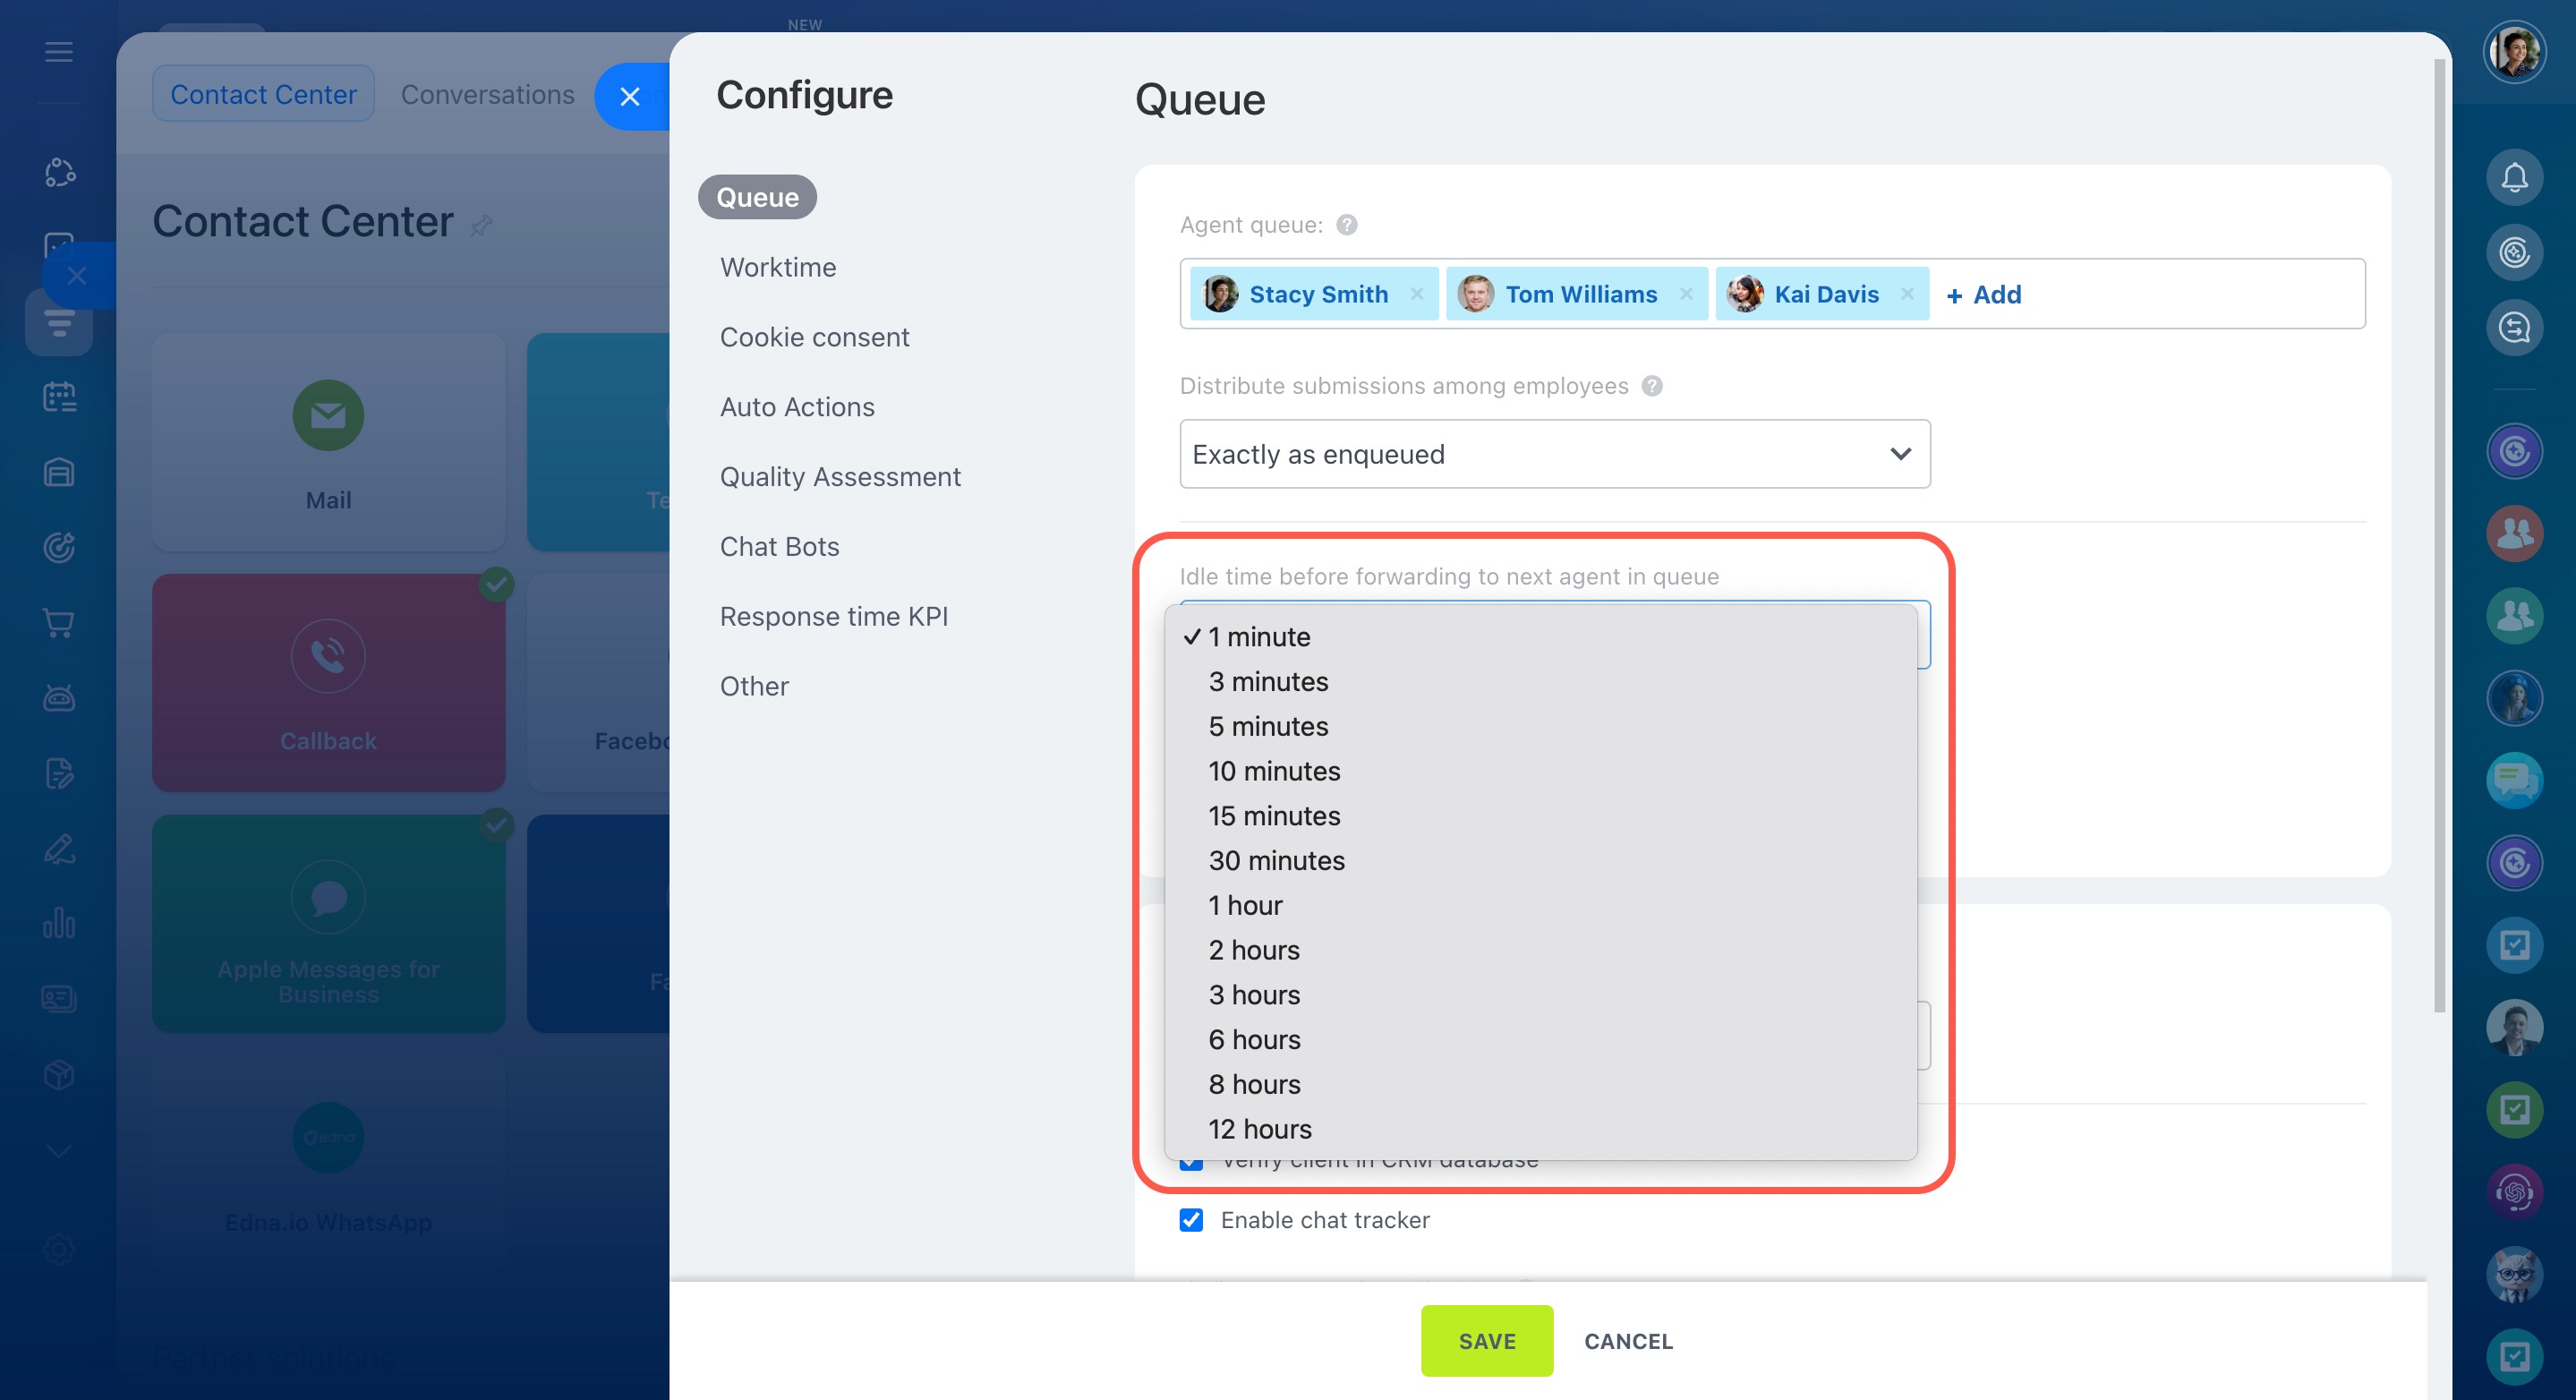Click Tom Williams agent tag
This screenshot has height=1400, width=2576.
tap(1576, 294)
